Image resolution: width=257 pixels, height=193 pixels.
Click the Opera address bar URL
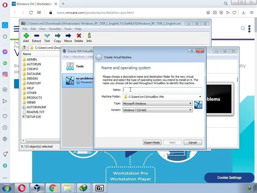(95, 13)
